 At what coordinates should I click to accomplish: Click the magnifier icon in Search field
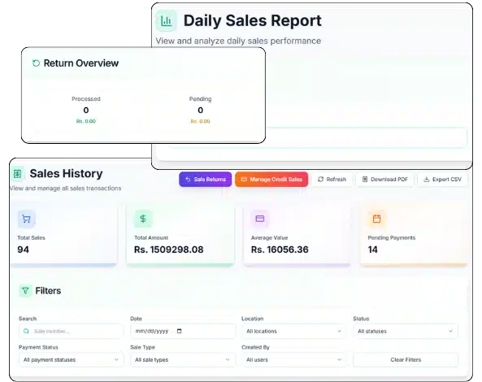coord(27,331)
